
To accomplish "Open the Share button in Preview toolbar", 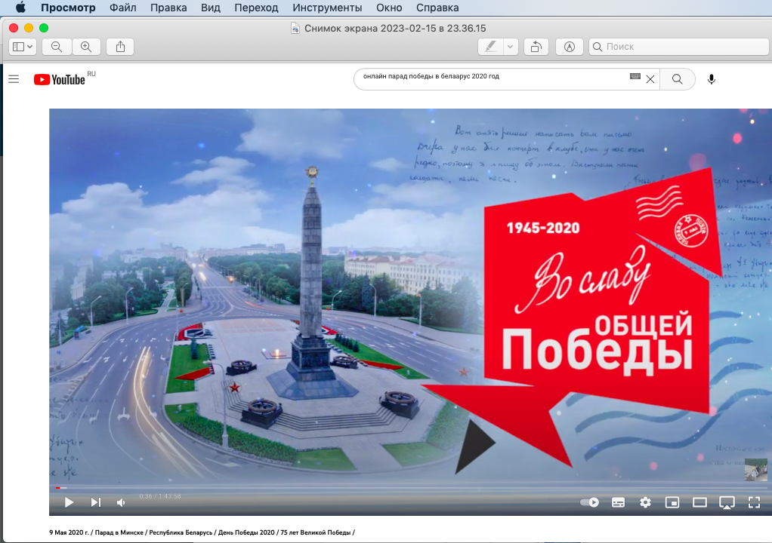I will coord(120,47).
